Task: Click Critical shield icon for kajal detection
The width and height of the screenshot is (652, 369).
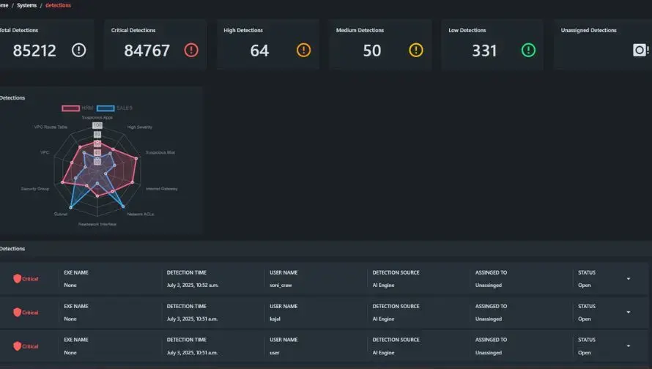Action: pyautogui.click(x=17, y=312)
